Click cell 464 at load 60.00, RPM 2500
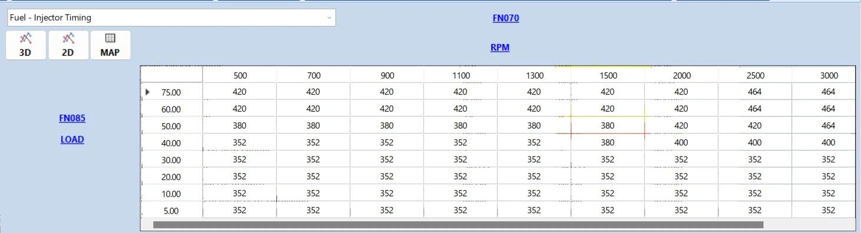 [x=755, y=109]
